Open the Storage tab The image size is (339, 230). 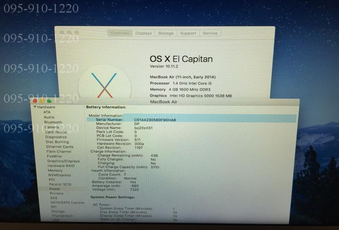pos(166,33)
